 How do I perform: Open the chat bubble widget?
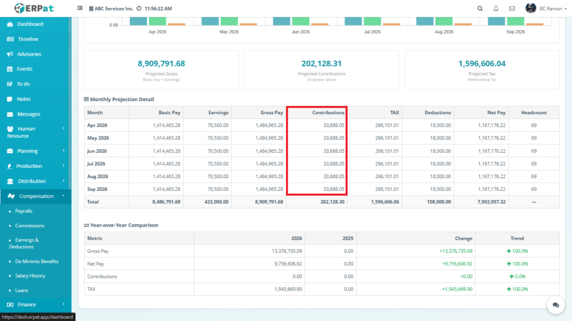(x=556, y=305)
